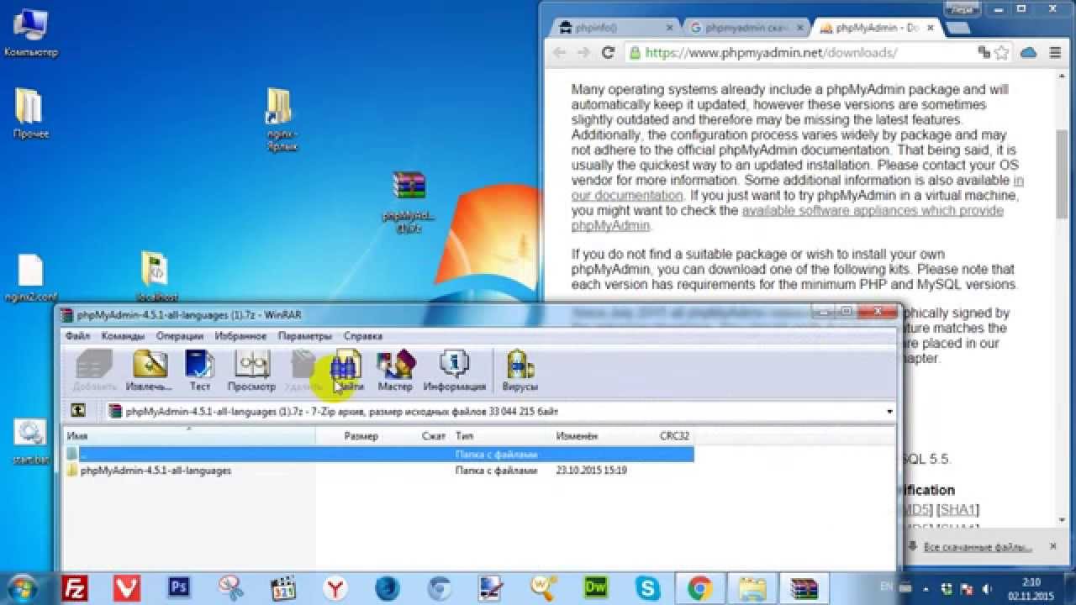This screenshot has height=605, width=1076.
Task: Click the Chrome address bar URL
Action: (771, 53)
